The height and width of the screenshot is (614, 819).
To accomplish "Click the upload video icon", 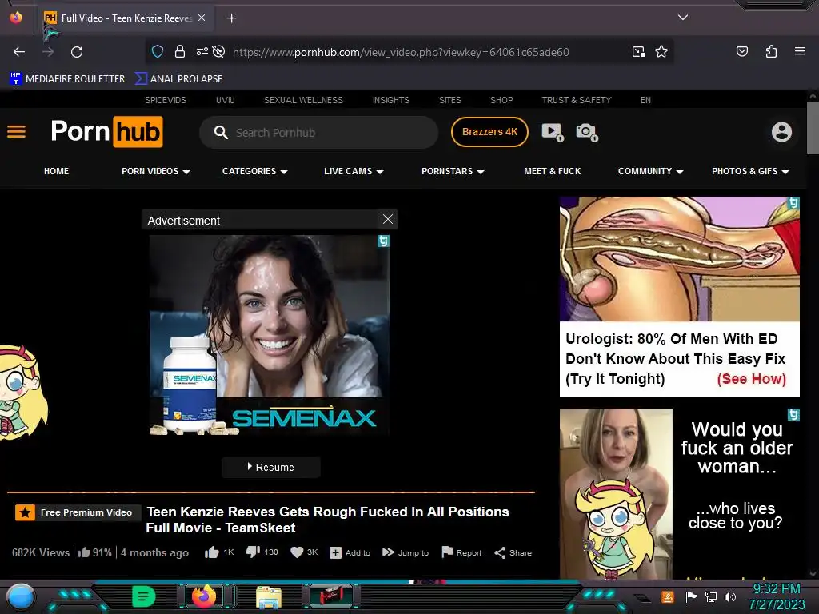I will [x=553, y=132].
